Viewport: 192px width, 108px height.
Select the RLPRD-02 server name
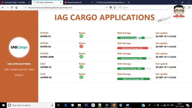pos(46,47)
